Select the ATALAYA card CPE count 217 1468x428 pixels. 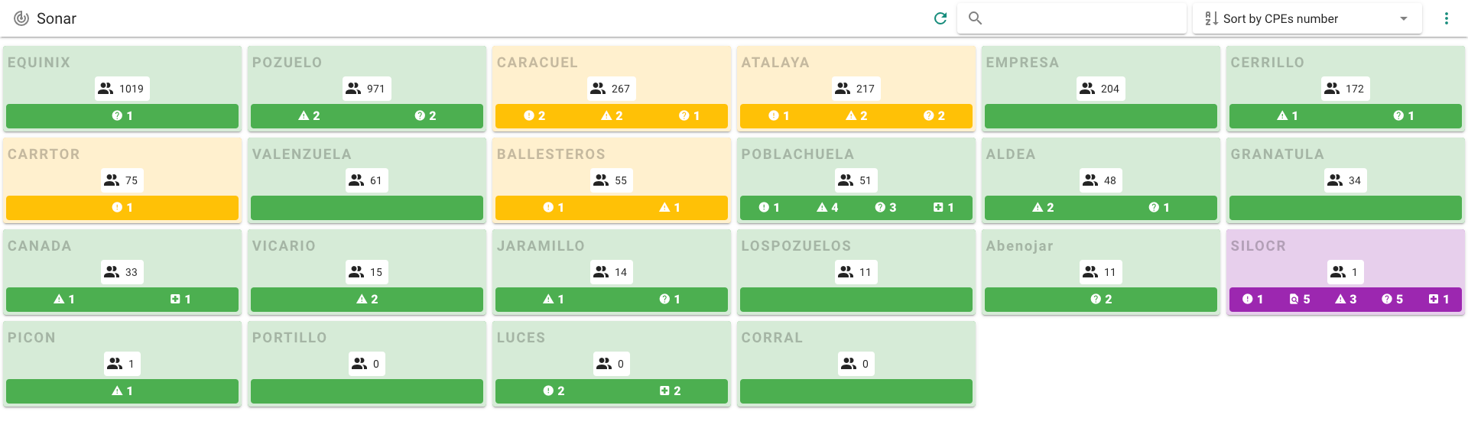[856, 89]
